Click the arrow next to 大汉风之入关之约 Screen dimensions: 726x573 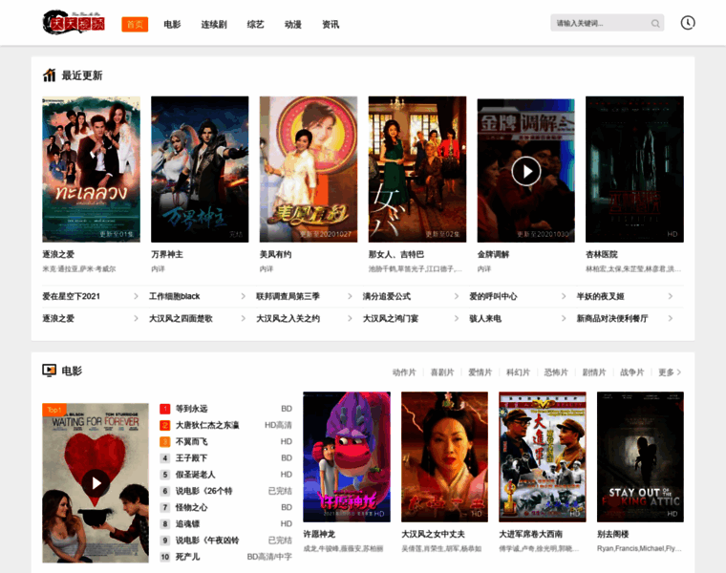click(x=350, y=318)
